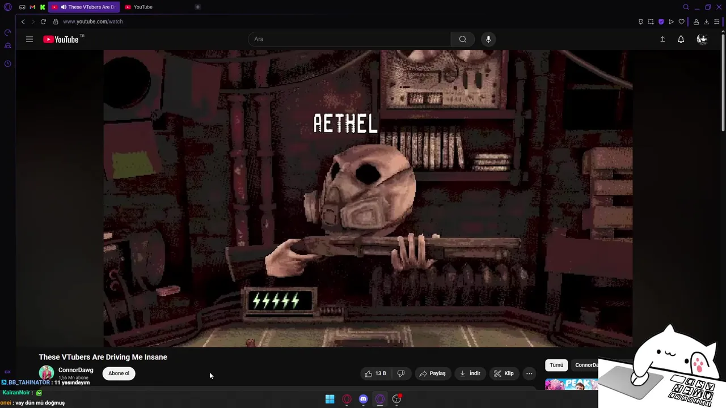Open the player arrow icon in toolbar
The width and height of the screenshot is (726, 408).
(671, 22)
